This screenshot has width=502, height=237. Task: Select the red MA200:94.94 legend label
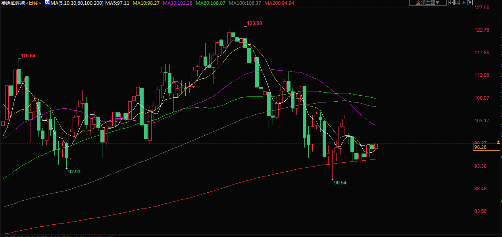click(279, 3)
